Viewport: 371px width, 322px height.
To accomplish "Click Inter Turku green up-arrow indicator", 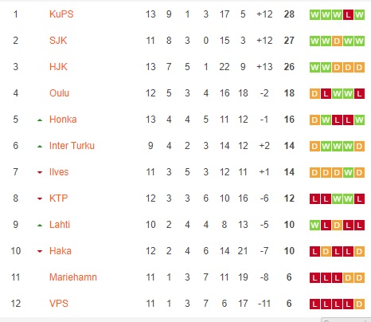I will [x=40, y=147].
